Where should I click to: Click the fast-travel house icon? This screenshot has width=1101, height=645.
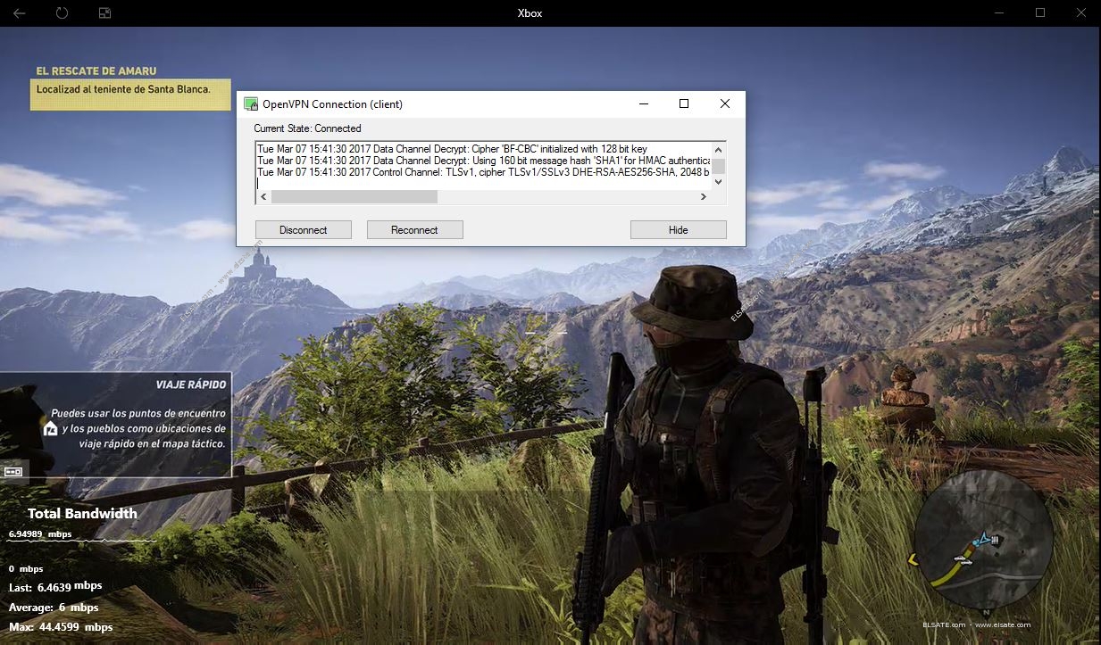tap(51, 429)
